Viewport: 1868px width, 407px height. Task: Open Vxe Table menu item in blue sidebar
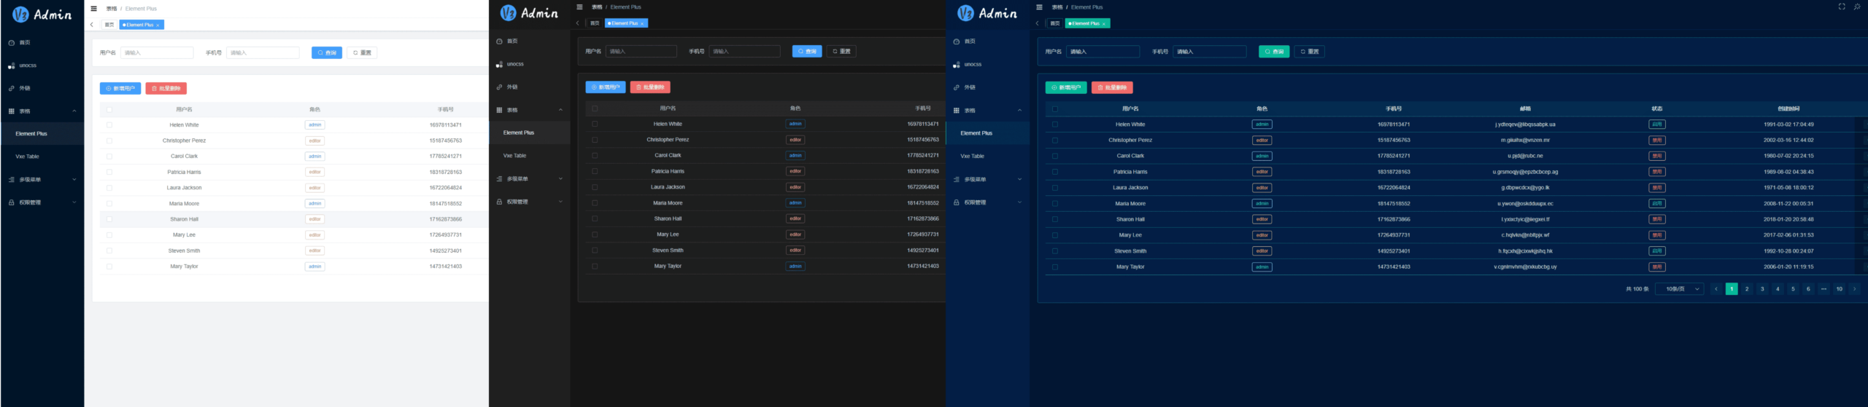click(987, 157)
